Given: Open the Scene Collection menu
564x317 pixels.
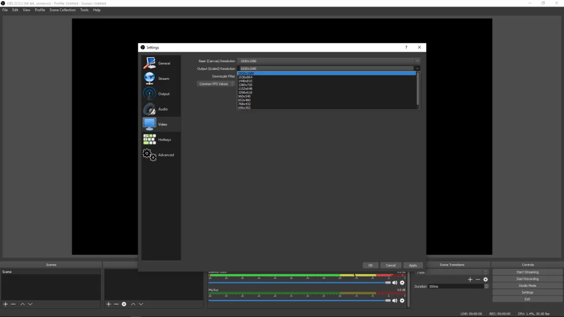Looking at the screenshot, I should 62,9.
